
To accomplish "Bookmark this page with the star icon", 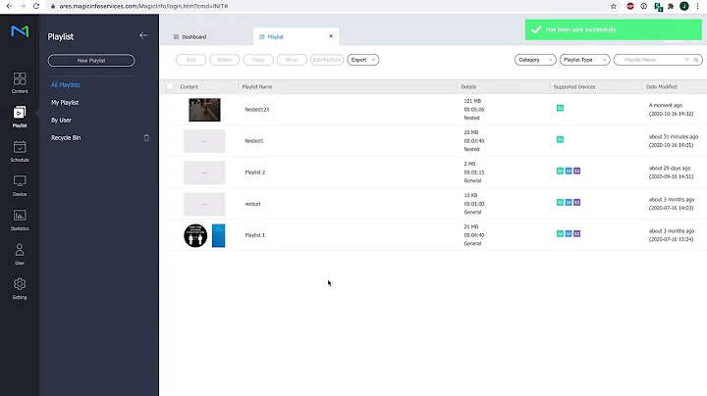I will (x=613, y=6).
